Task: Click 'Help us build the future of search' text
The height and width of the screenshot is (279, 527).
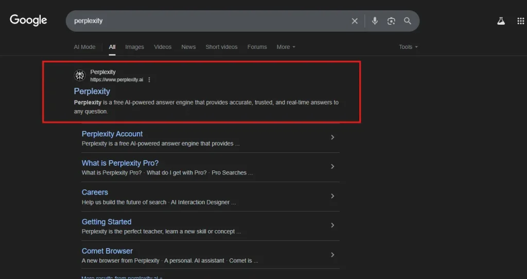Action: [124, 202]
